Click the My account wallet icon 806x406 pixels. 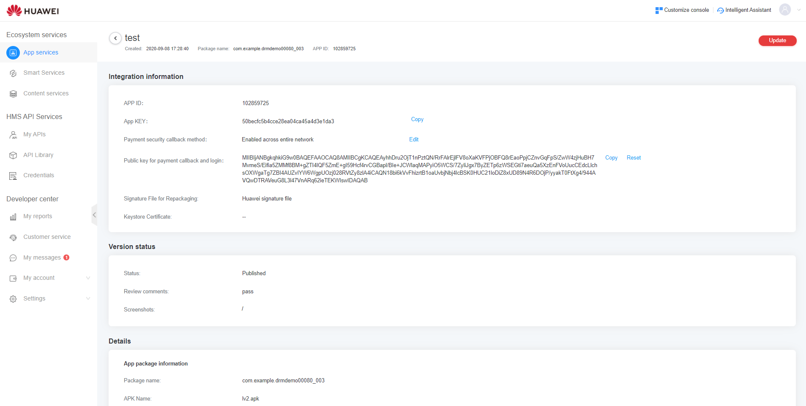(13, 278)
